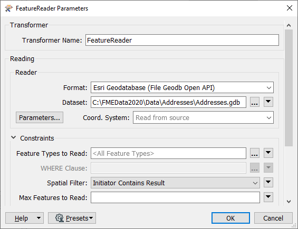
Task: Click the Max Features to Read field
Action: pos(175,197)
